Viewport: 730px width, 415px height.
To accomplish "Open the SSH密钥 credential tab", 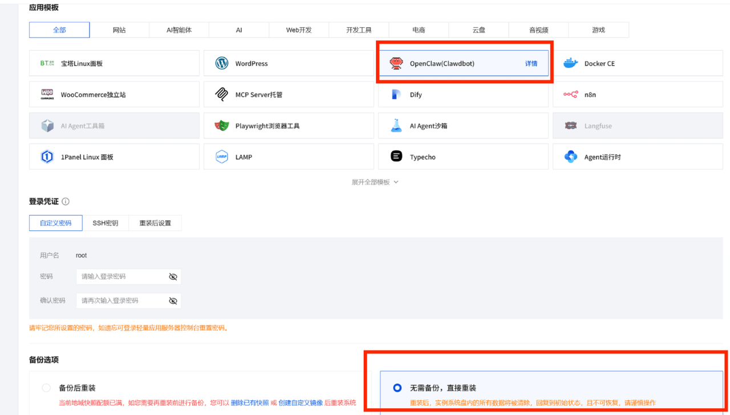I will click(106, 223).
